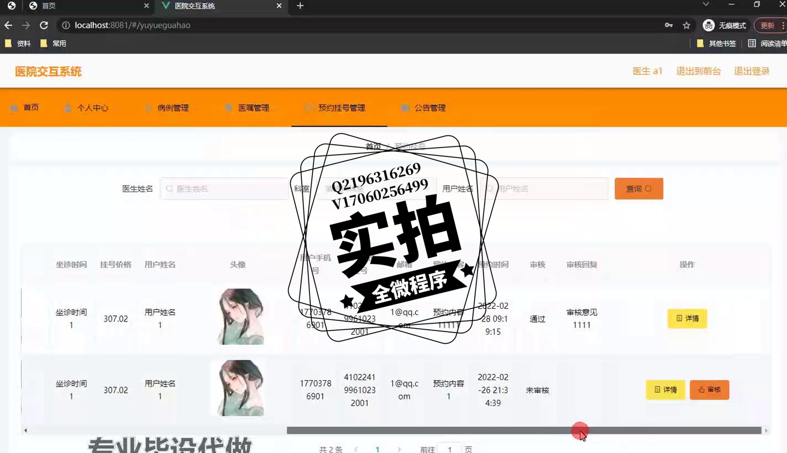Open the avatar image in the 未审核 row
The width and height of the screenshot is (787, 453).
239,388
